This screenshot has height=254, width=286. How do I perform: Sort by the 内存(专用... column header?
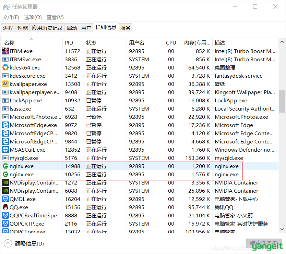click(x=195, y=42)
